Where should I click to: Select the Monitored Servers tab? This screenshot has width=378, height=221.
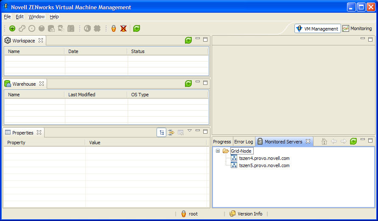tap(283, 142)
